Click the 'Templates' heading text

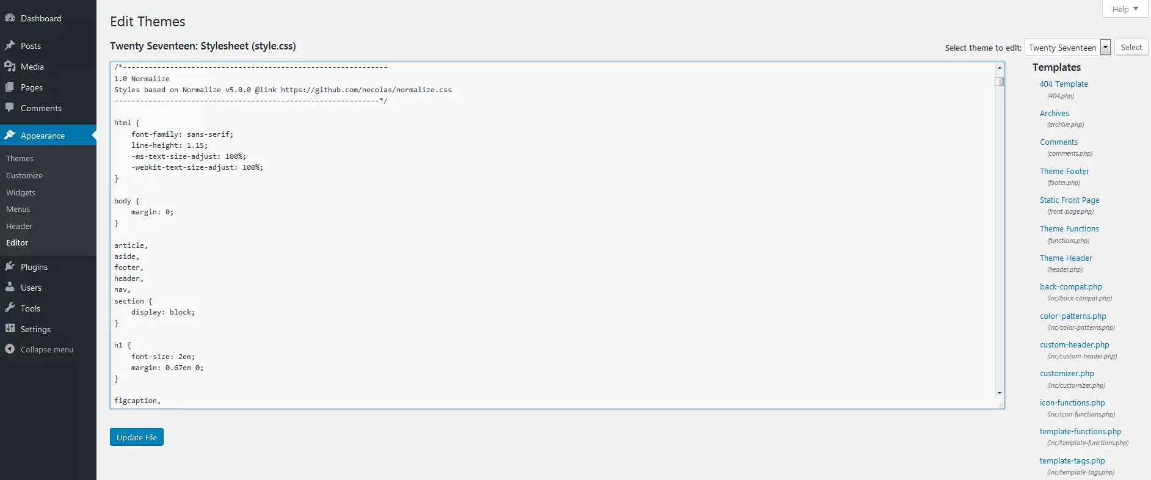(x=1056, y=67)
